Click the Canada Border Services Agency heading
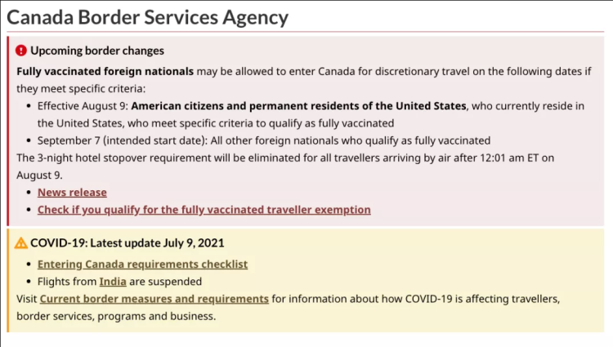The width and height of the screenshot is (613, 347). click(148, 17)
